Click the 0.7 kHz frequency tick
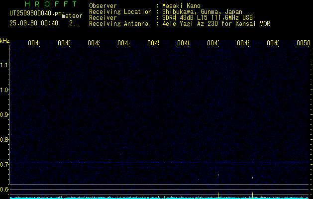The width and height of the screenshot is (313, 199). pos(4,164)
